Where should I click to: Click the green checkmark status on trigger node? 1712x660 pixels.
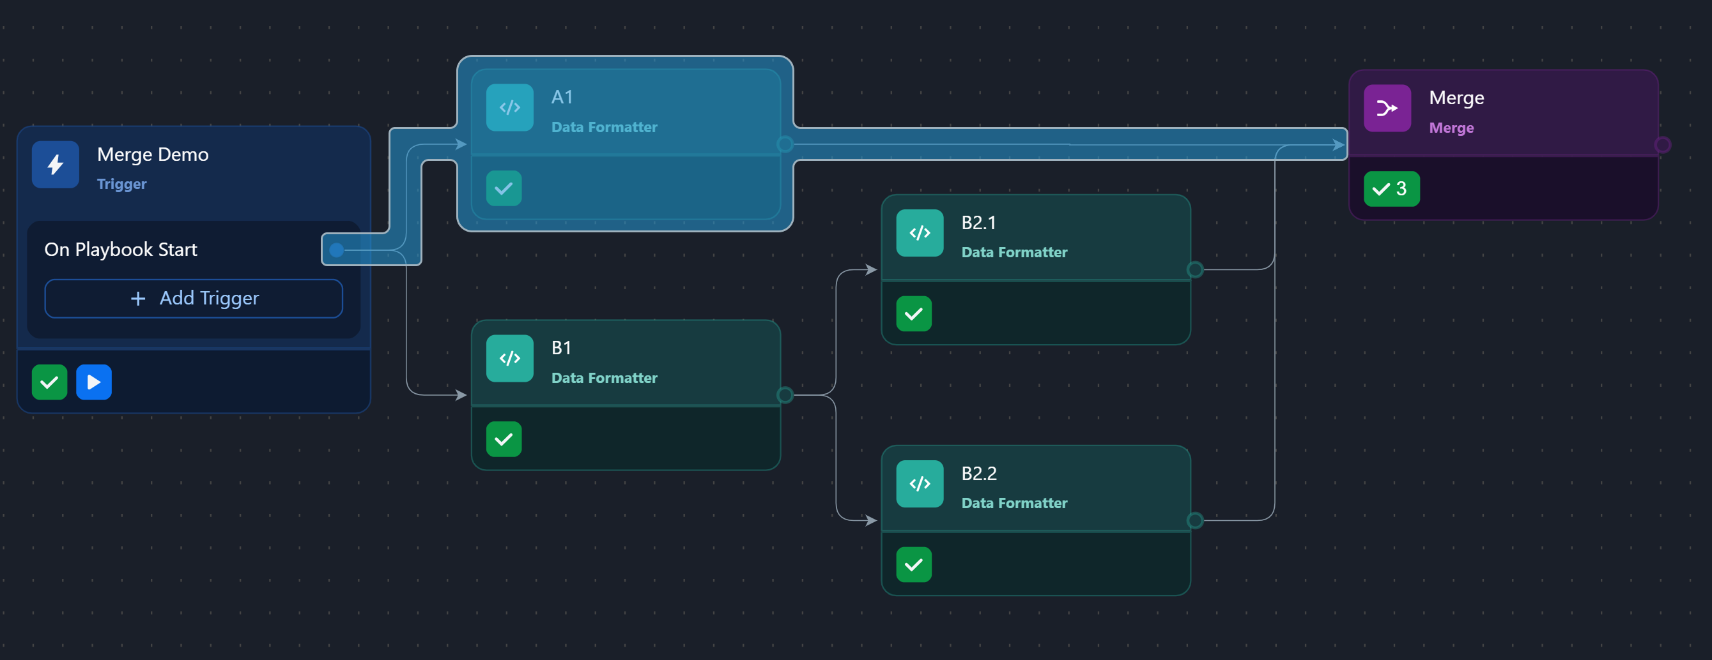[x=49, y=382]
